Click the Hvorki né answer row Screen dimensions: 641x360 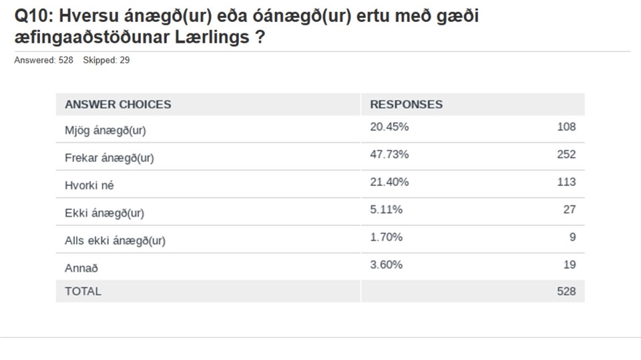pyautogui.click(x=320, y=184)
